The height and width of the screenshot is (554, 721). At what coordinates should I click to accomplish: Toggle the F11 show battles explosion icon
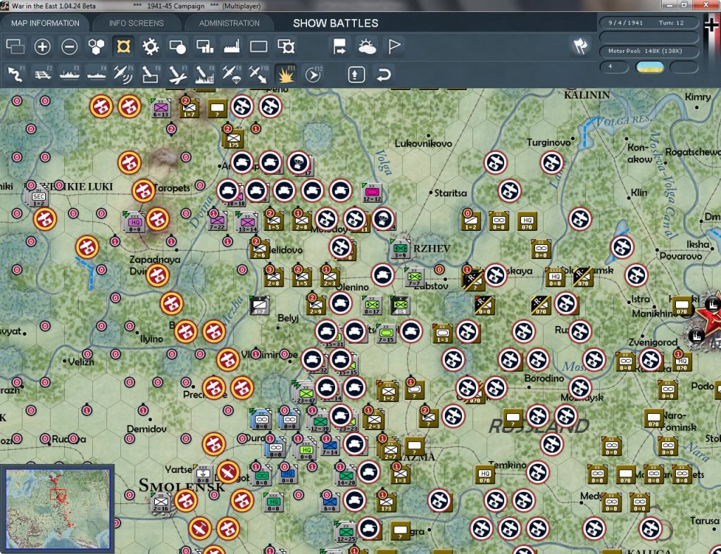click(x=286, y=74)
